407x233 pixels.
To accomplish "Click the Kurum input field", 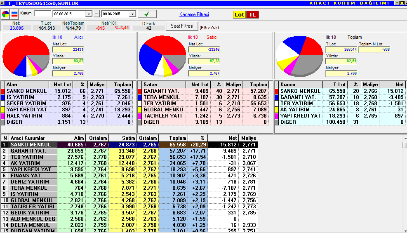I will tap(43, 13).
